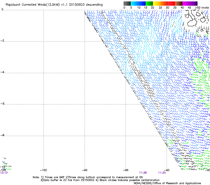This screenshot has height=185, width=210.
Task: Click the '-2' latitude axis label
Action: [2, 41]
